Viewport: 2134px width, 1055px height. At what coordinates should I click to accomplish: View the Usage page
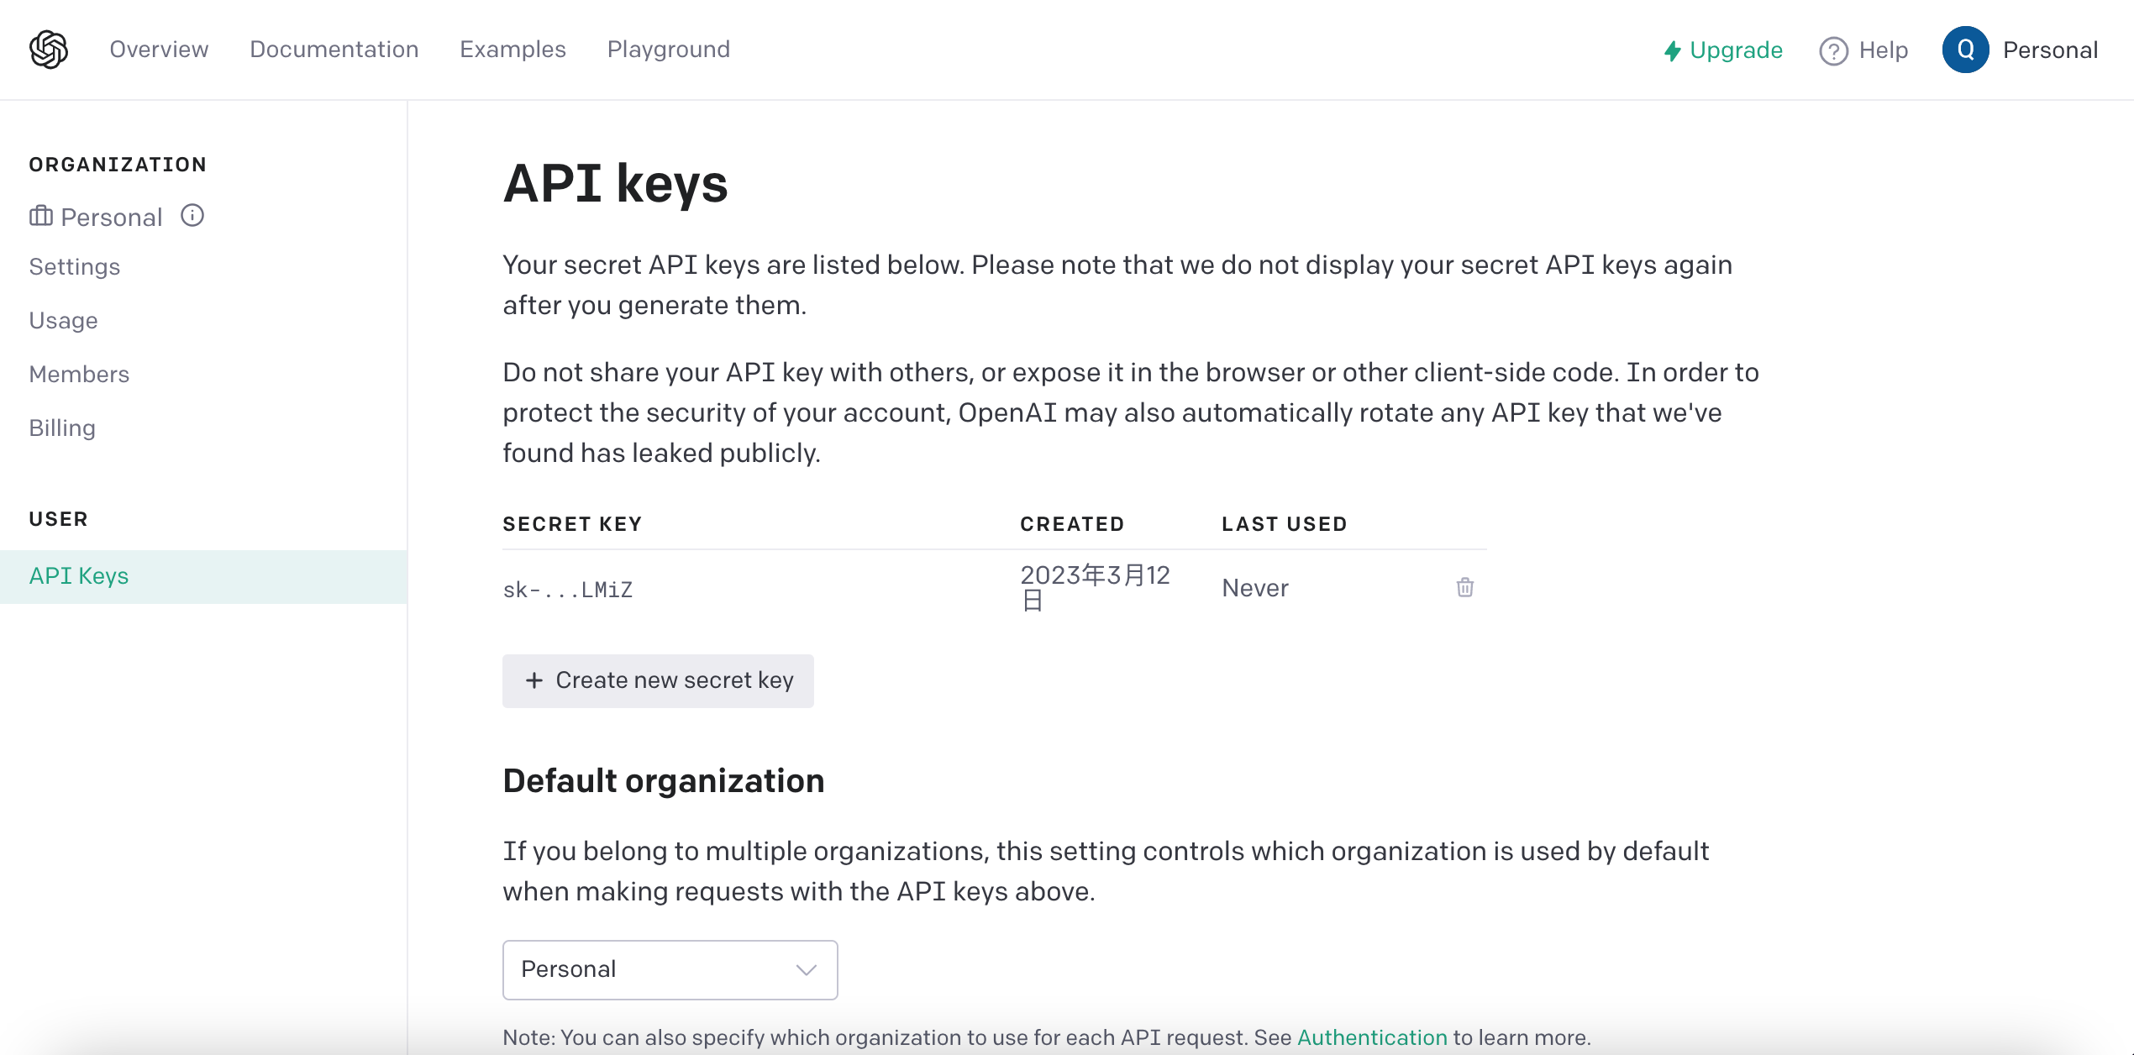[x=63, y=321]
